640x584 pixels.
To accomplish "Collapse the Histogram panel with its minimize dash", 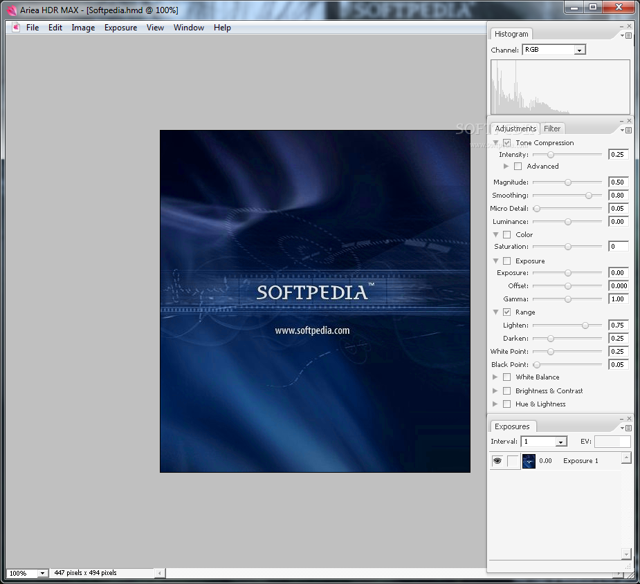I will click(621, 26).
